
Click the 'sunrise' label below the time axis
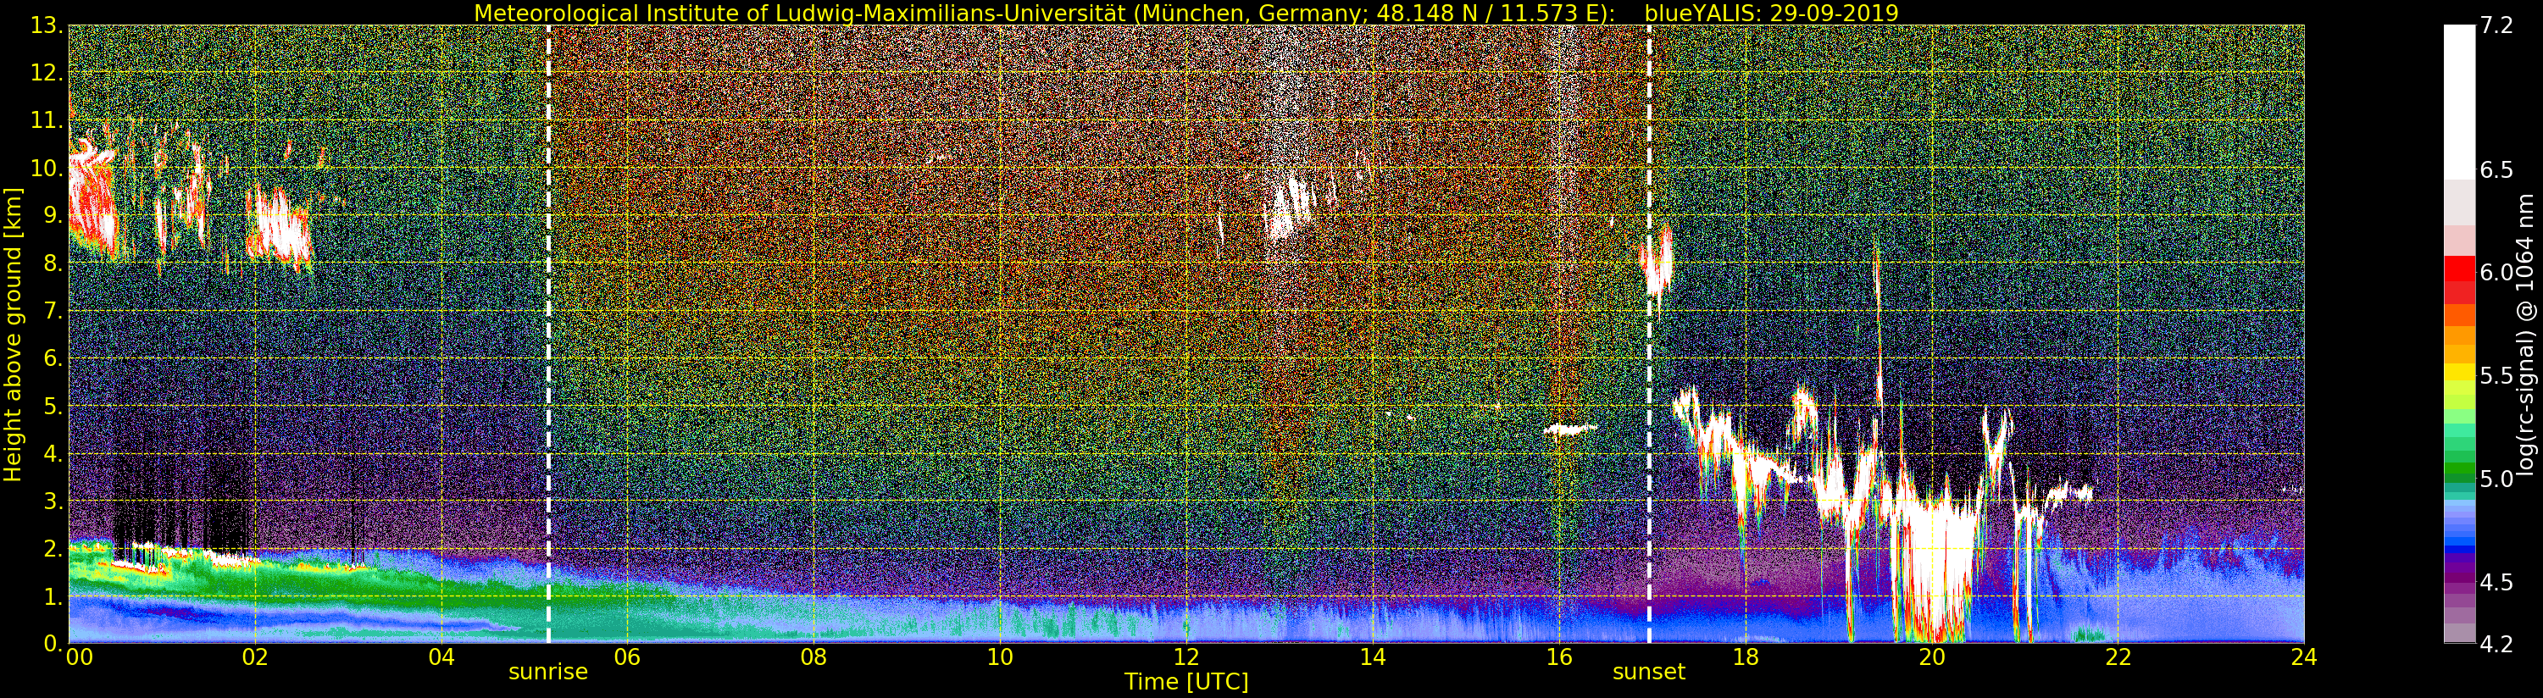click(548, 673)
